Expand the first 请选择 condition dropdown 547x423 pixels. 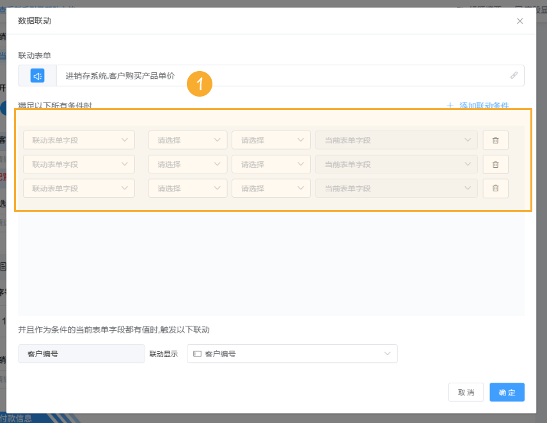tap(187, 140)
